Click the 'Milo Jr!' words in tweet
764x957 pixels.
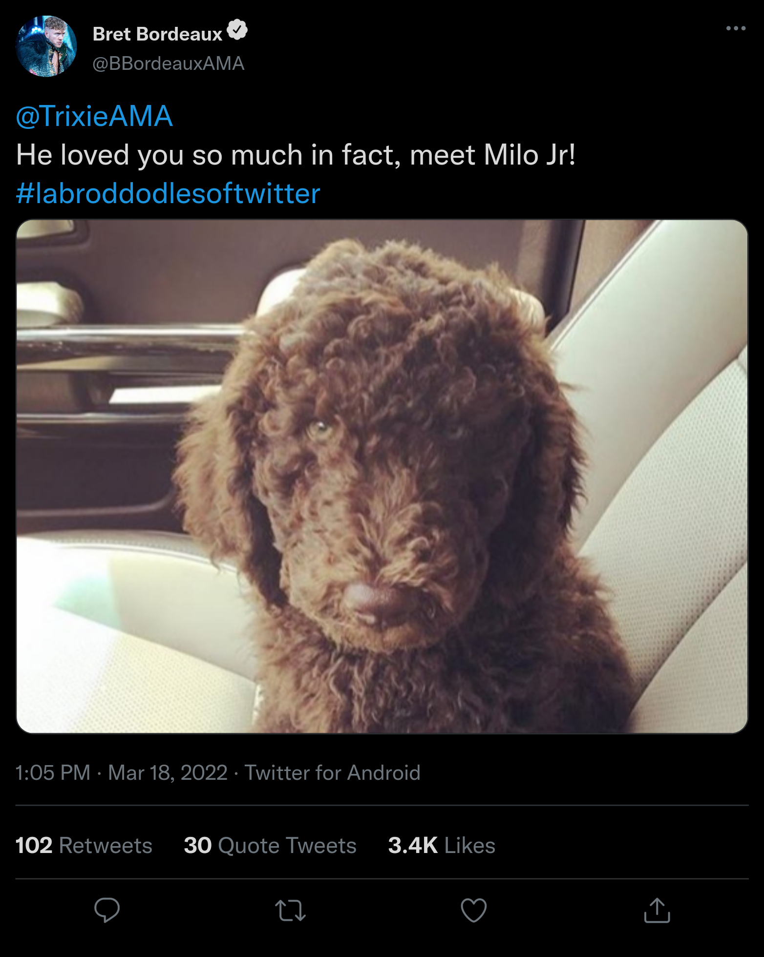530,155
